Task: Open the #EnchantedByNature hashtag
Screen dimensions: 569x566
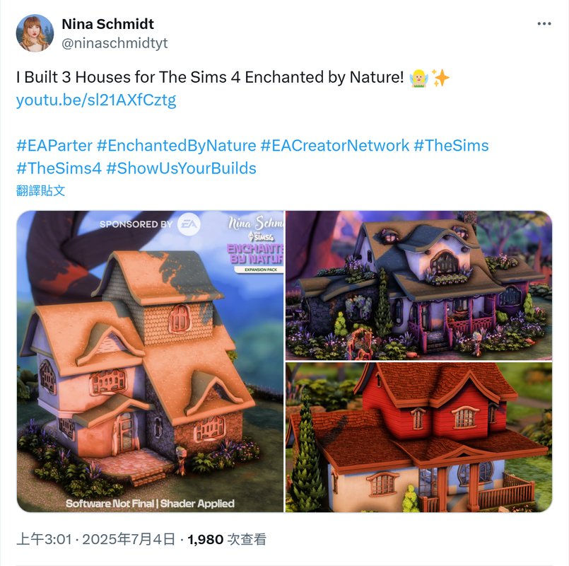Action: pos(177,146)
